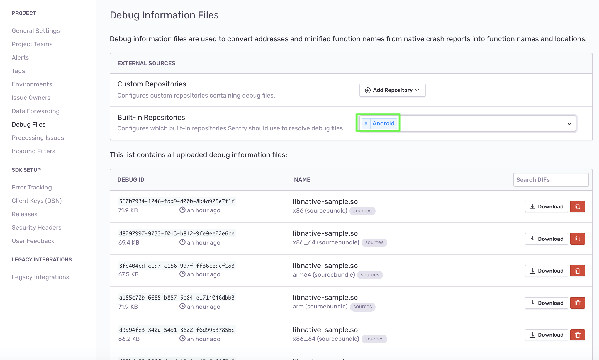
Task: Delete the d9b94fe3 debug file
Action: click(577, 335)
